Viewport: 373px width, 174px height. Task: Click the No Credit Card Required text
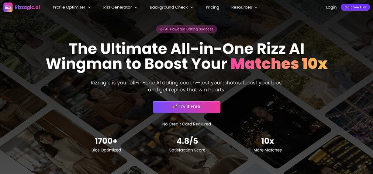187,124
